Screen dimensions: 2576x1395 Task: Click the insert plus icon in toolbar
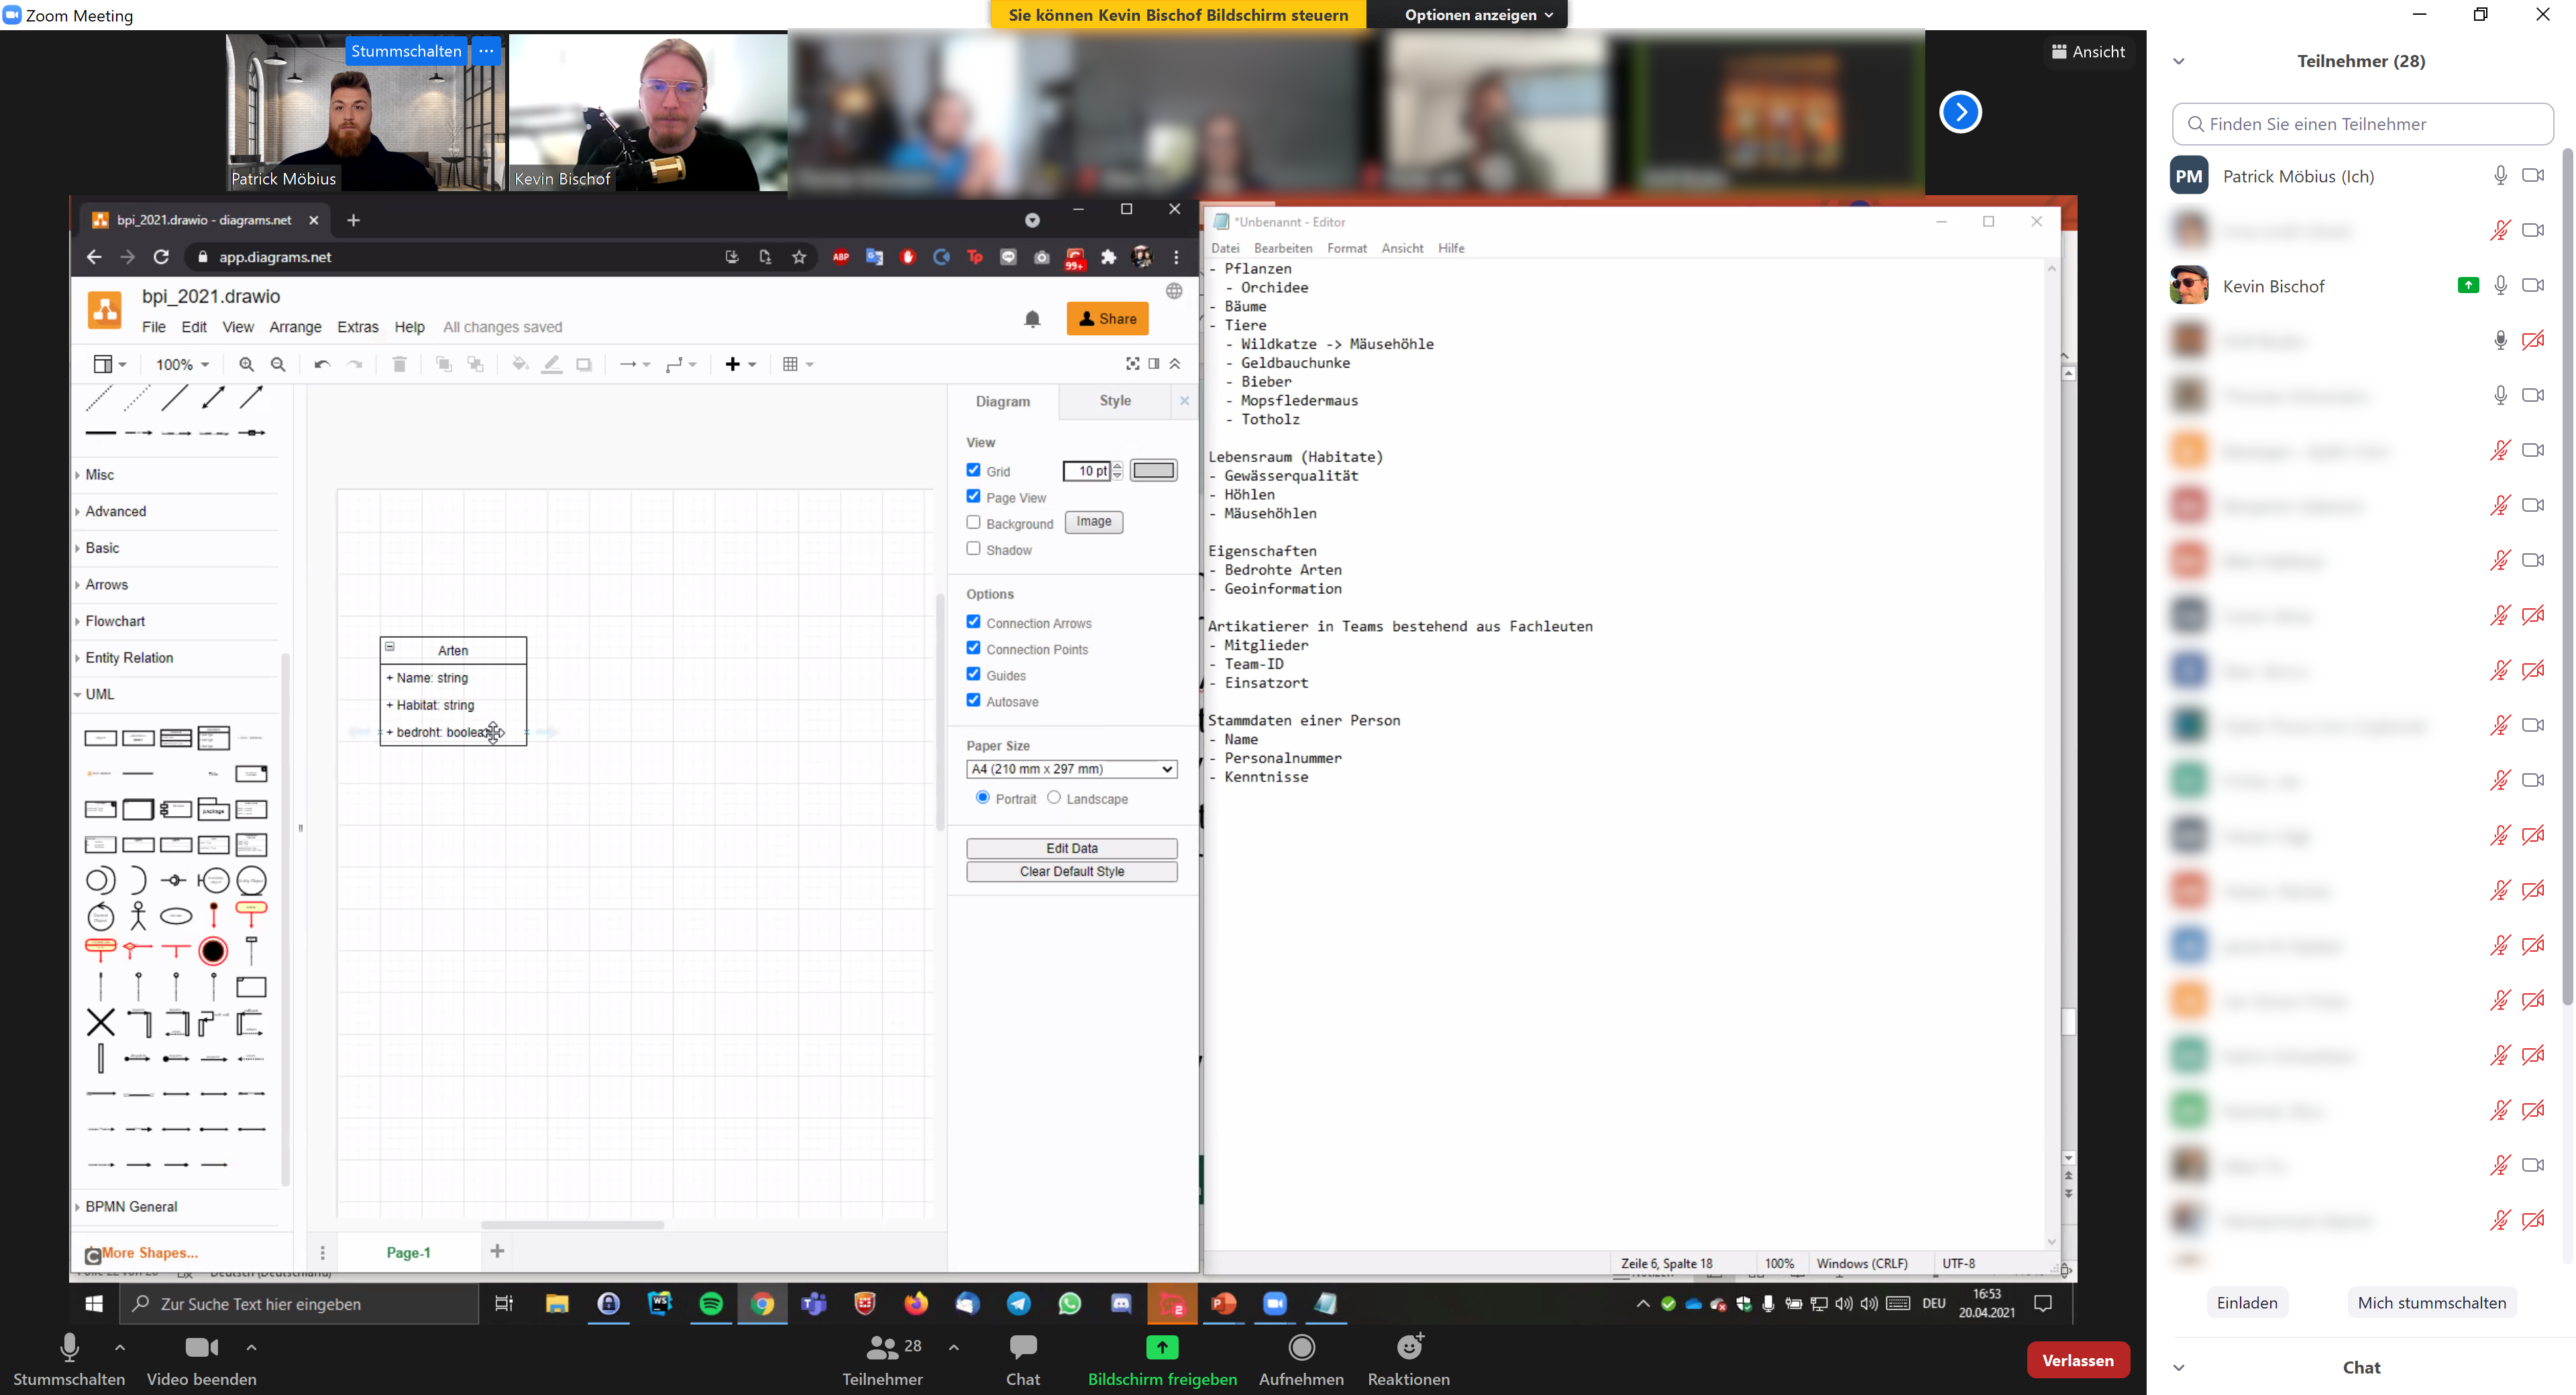733,364
